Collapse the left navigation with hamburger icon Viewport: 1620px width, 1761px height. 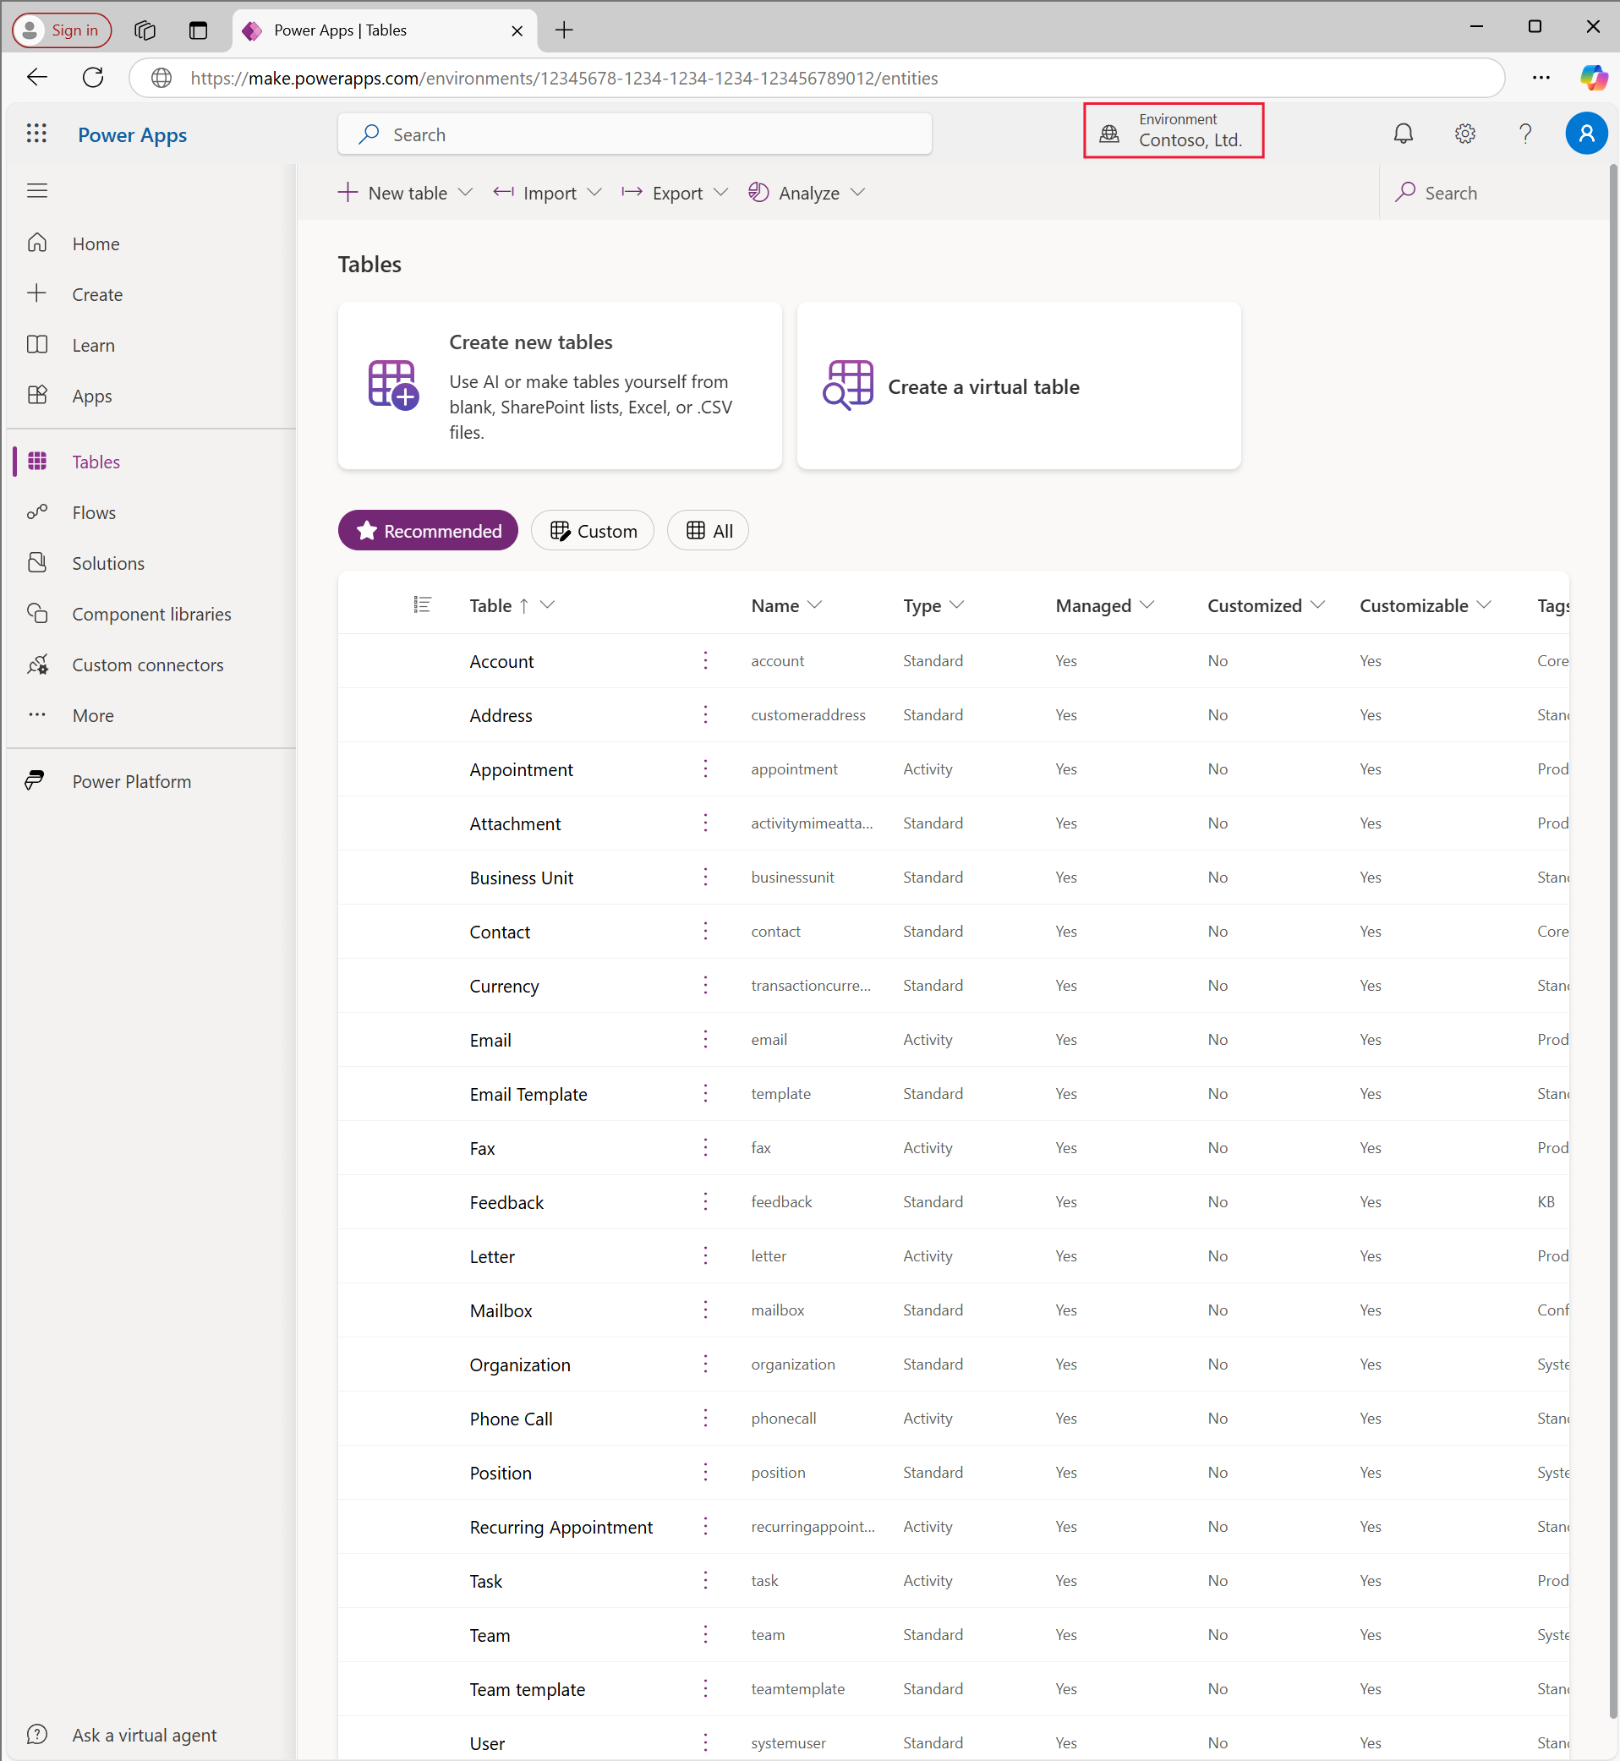click(x=37, y=189)
